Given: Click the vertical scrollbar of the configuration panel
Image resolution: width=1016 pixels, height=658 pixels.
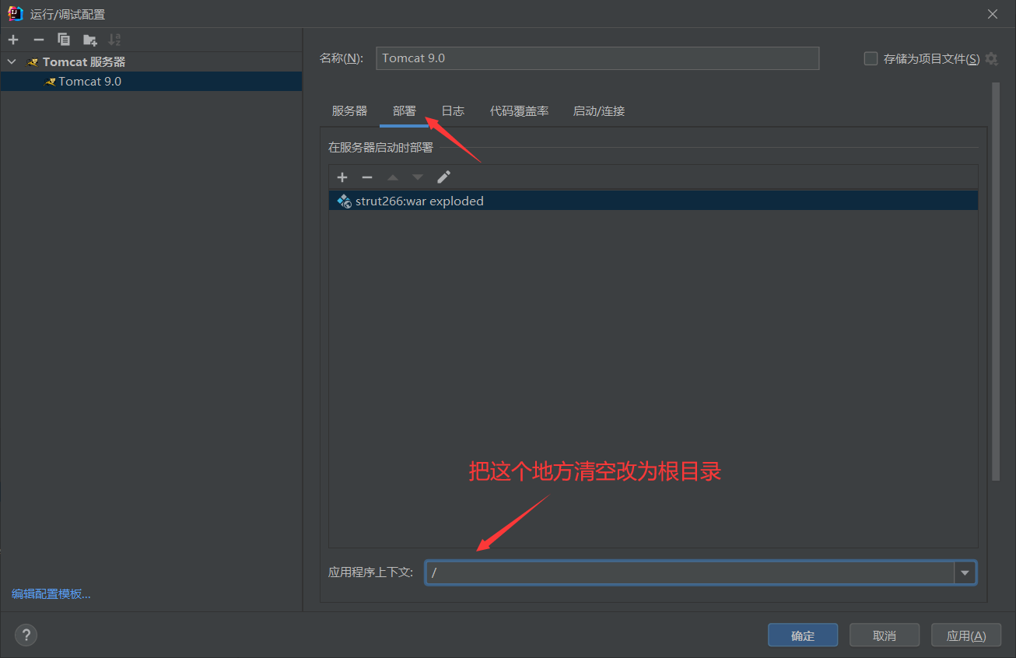Looking at the screenshot, I should 996,282.
